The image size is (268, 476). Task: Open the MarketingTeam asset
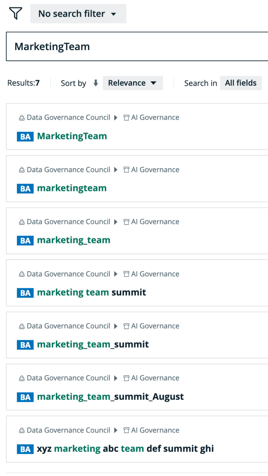72,136
